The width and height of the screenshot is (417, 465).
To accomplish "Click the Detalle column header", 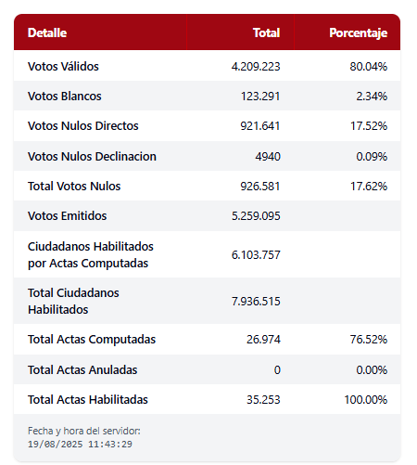I will click(x=47, y=32).
